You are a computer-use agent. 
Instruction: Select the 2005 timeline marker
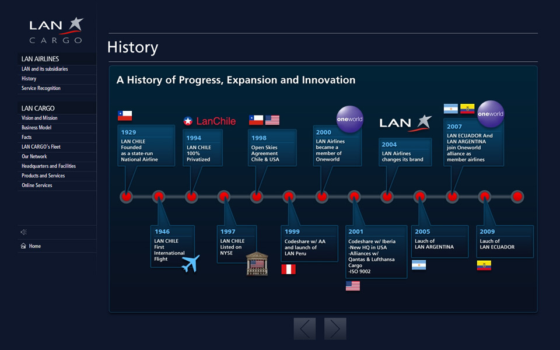tap(419, 197)
